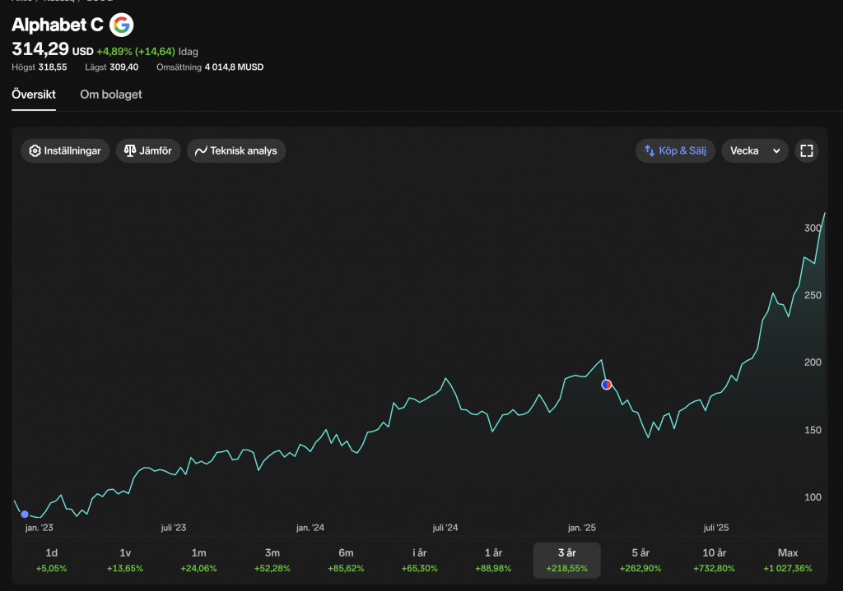Click the Jämför compare scales button
Viewport: 843px width, 591px height.
148,150
